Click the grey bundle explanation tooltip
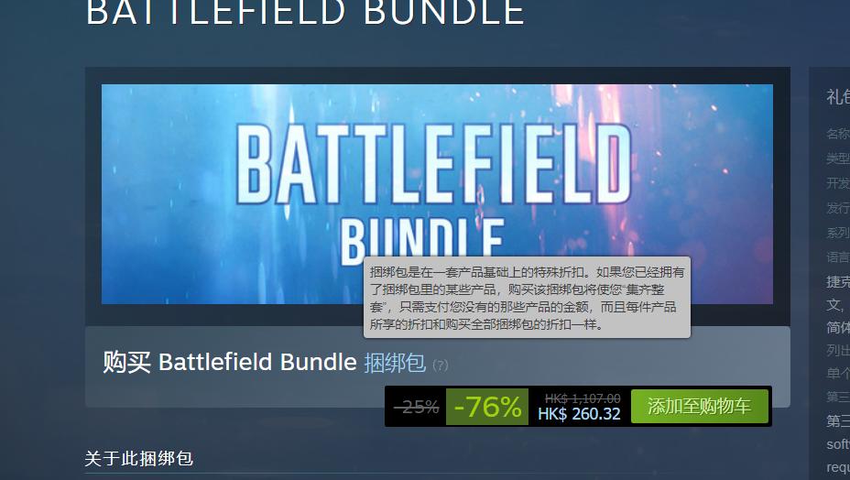 527,297
